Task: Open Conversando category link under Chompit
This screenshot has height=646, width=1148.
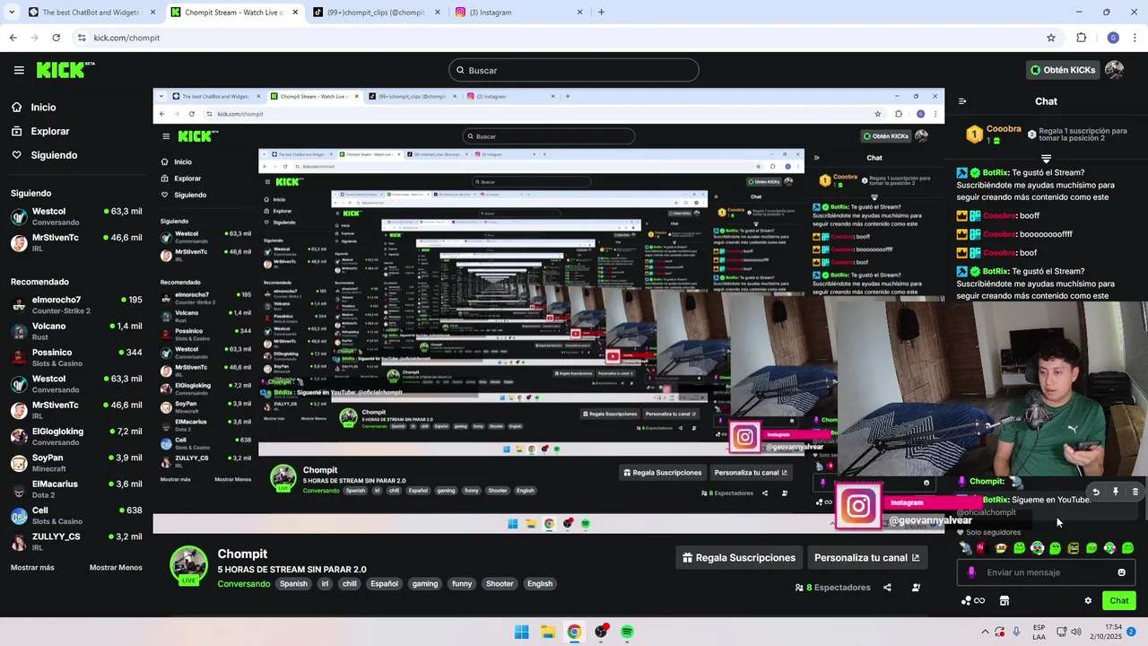Action: coord(244,584)
